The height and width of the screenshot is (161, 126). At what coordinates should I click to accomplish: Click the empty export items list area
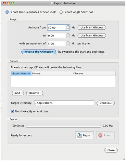63,81
